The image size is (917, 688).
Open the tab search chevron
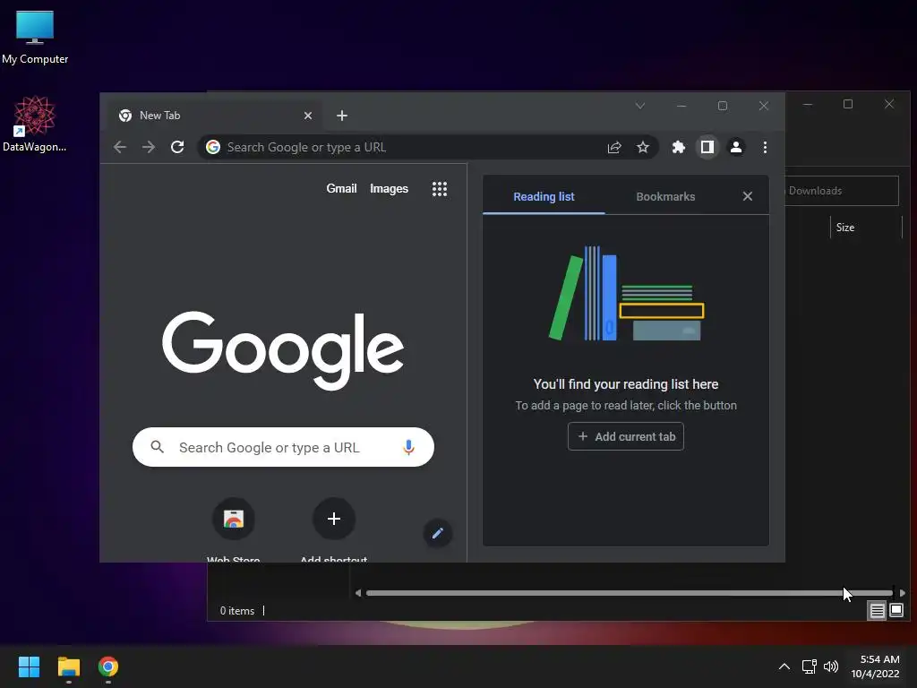click(639, 106)
